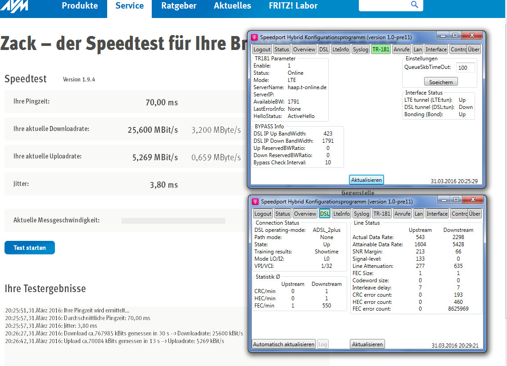Screen dimensions: 507x366
Task: Click the timestamp 31.03.2016 20:25:29
Action: [x=454, y=181]
